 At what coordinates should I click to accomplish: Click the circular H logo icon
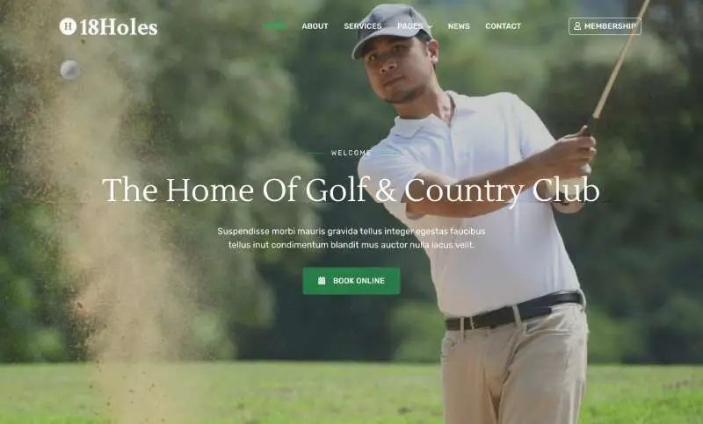pyautogui.click(x=68, y=26)
